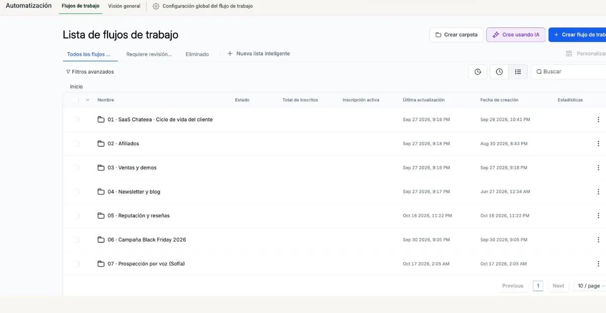Open more options for '05 · Reputación y reseñas'
The height and width of the screenshot is (313, 606).
pyautogui.click(x=598, y=216)
